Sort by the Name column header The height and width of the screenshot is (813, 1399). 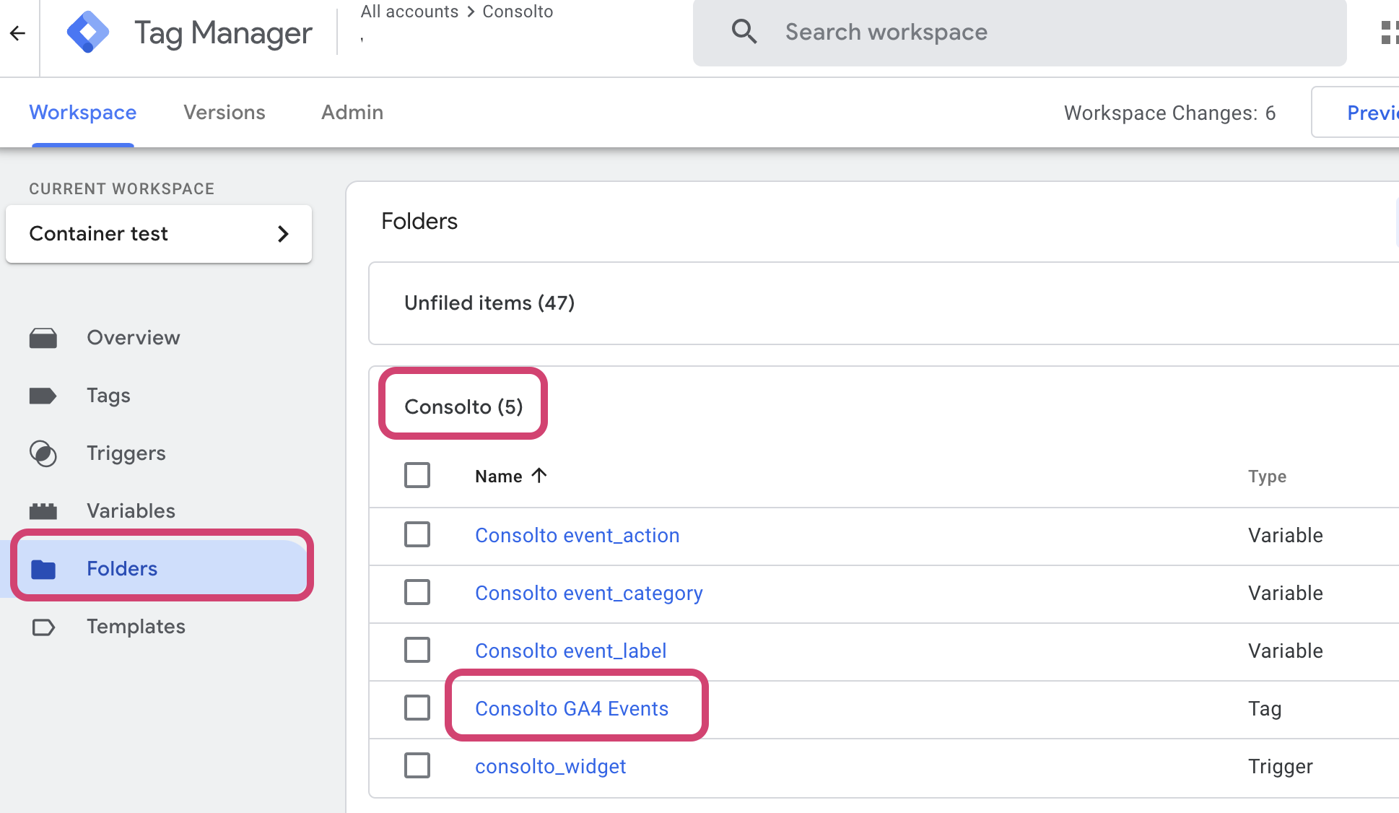[x=499, y=477]
